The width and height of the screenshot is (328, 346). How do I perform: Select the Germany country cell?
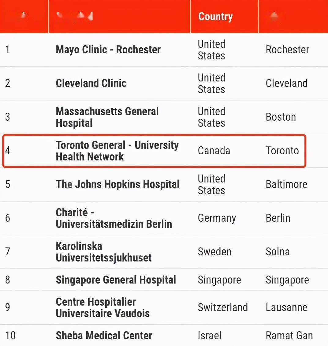point(217,218)
